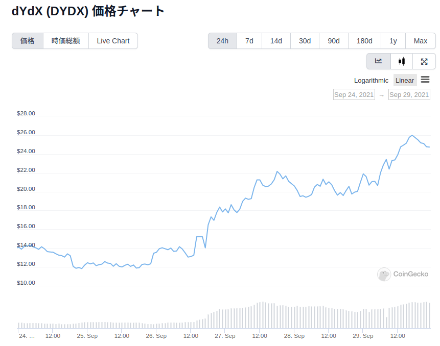Show the Max price range

(x=421, y=41)
